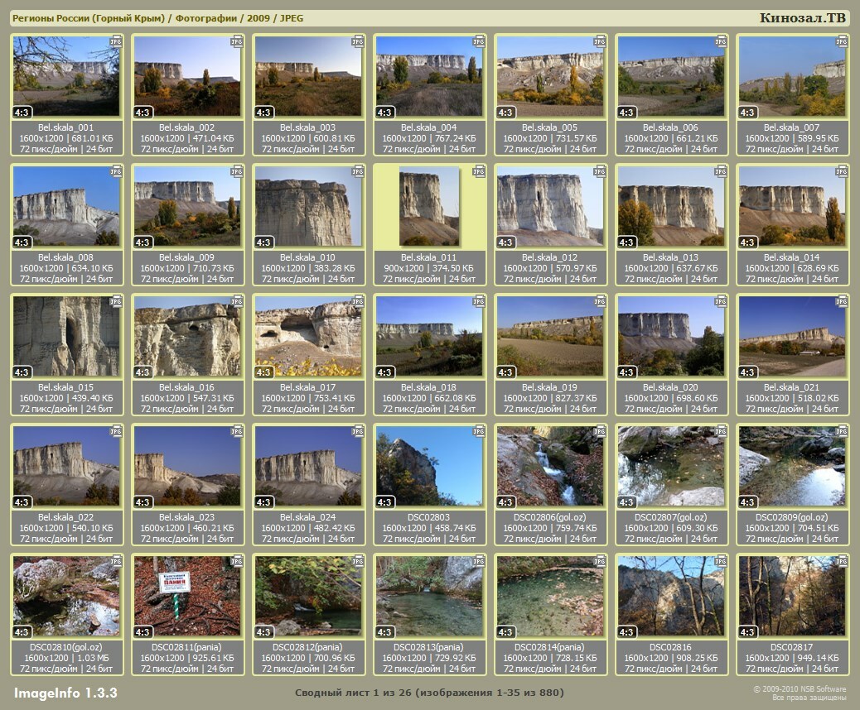Select the DSC02814(pania) pond thumbnail

(550, 596)
